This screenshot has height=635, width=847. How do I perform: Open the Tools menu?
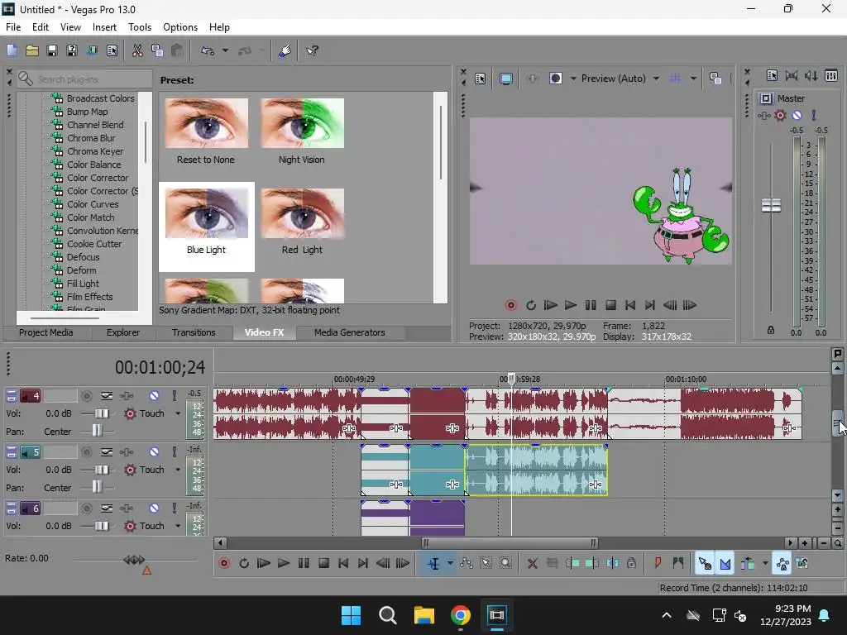pyautogui.click(x=139, y=27)
